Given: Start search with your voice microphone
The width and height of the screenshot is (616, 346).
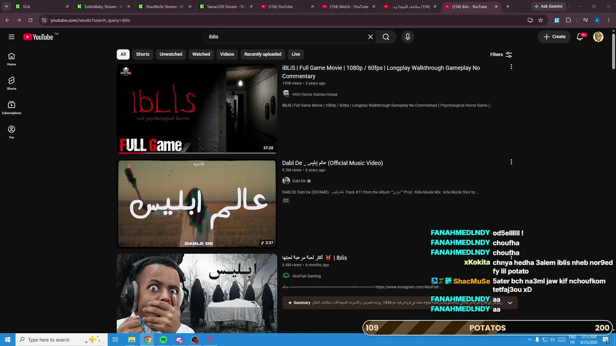Looking at the screenshot, I should pyautogui.click(x=408, y=37).
